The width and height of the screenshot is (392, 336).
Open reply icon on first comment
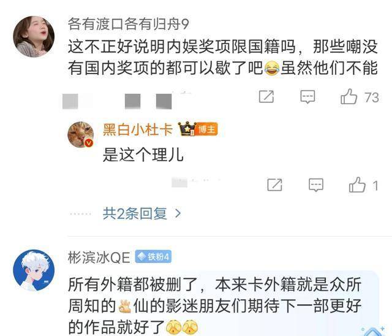coord(307,97)
